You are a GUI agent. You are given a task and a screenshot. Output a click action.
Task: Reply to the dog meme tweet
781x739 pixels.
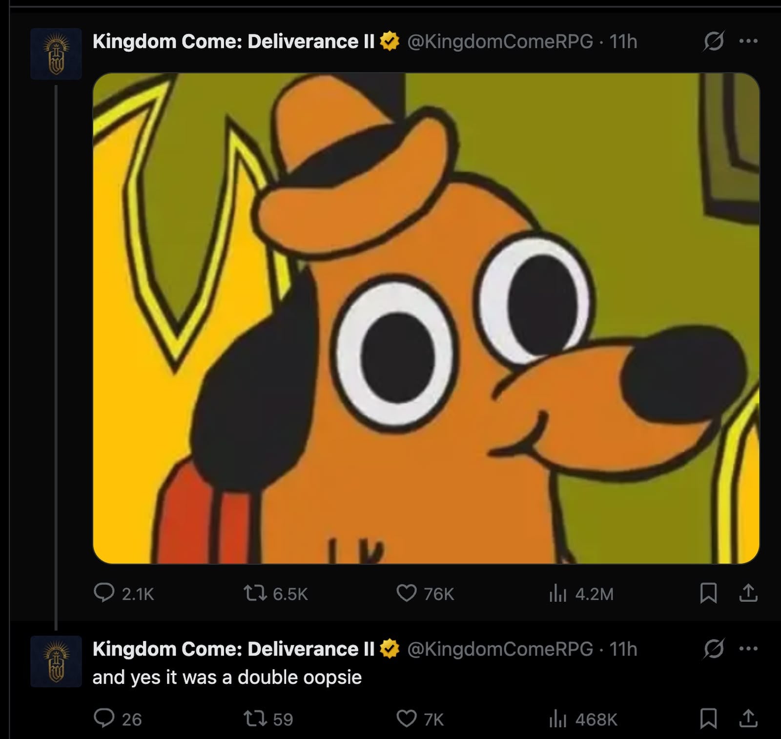[x=103, y=594]
